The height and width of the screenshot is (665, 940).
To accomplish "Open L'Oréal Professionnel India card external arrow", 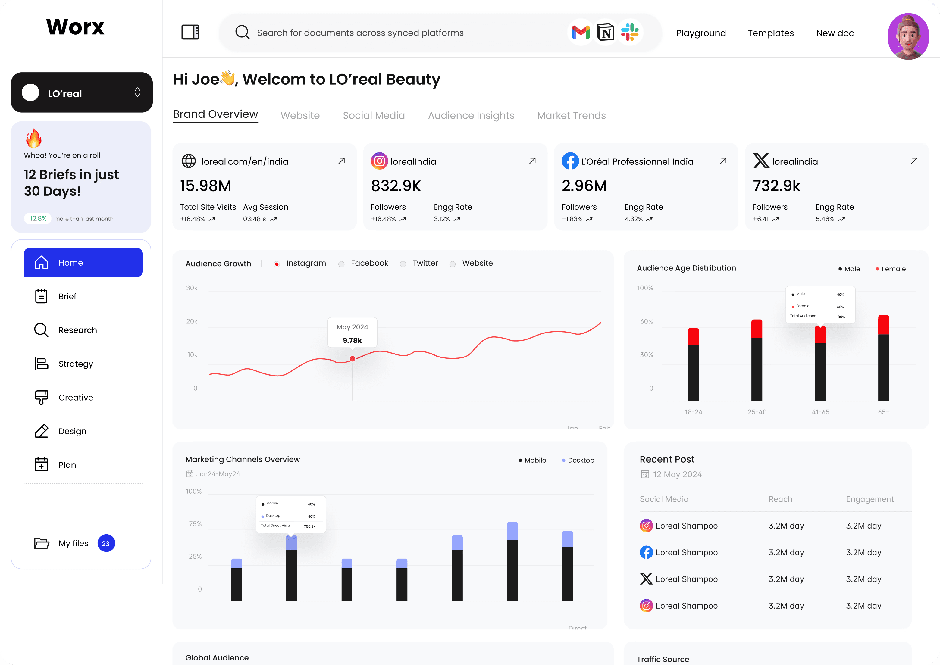I will tap(723, 161).
